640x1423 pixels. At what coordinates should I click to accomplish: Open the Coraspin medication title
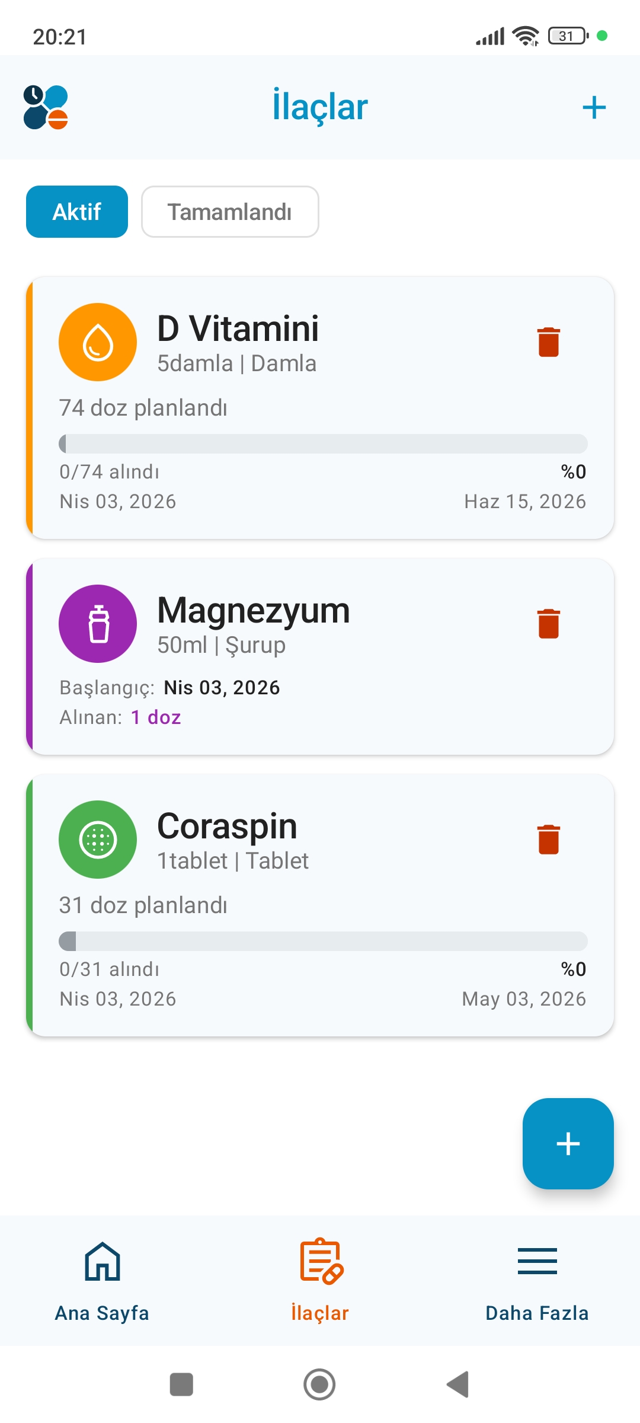(227, 826)
